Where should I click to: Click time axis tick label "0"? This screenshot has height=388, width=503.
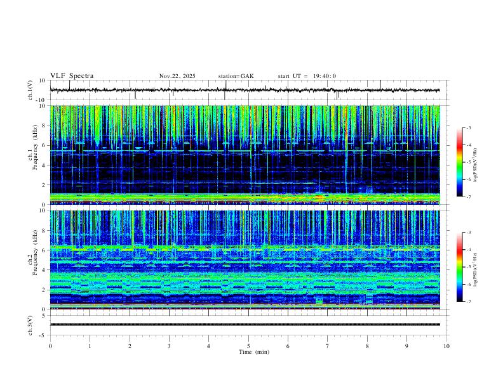coord(50,346)
